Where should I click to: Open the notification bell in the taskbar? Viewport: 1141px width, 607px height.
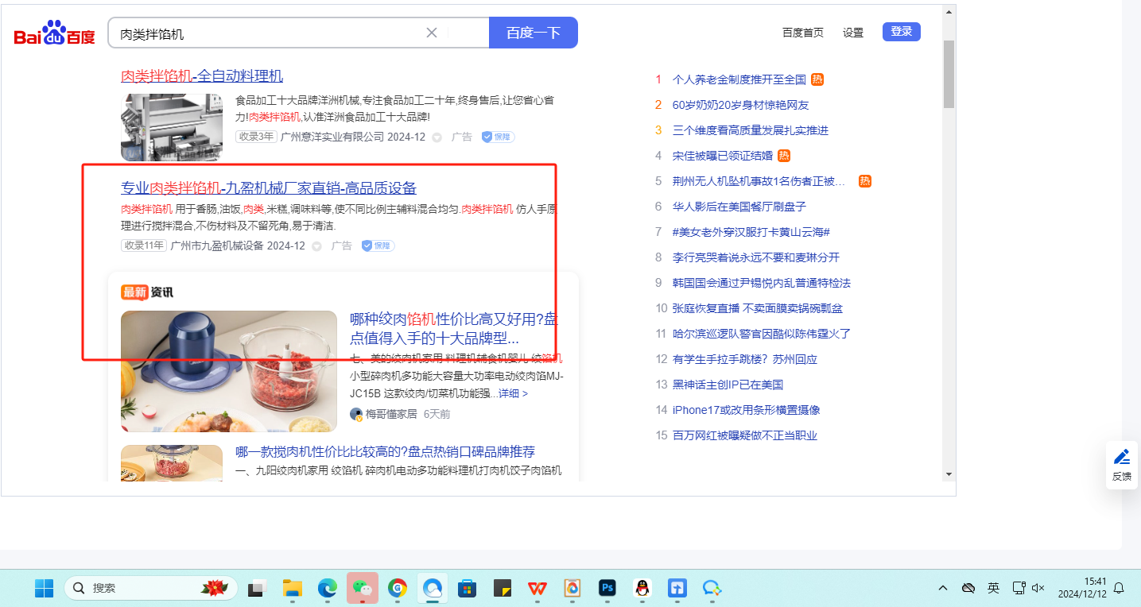(x=1119, y=589)
